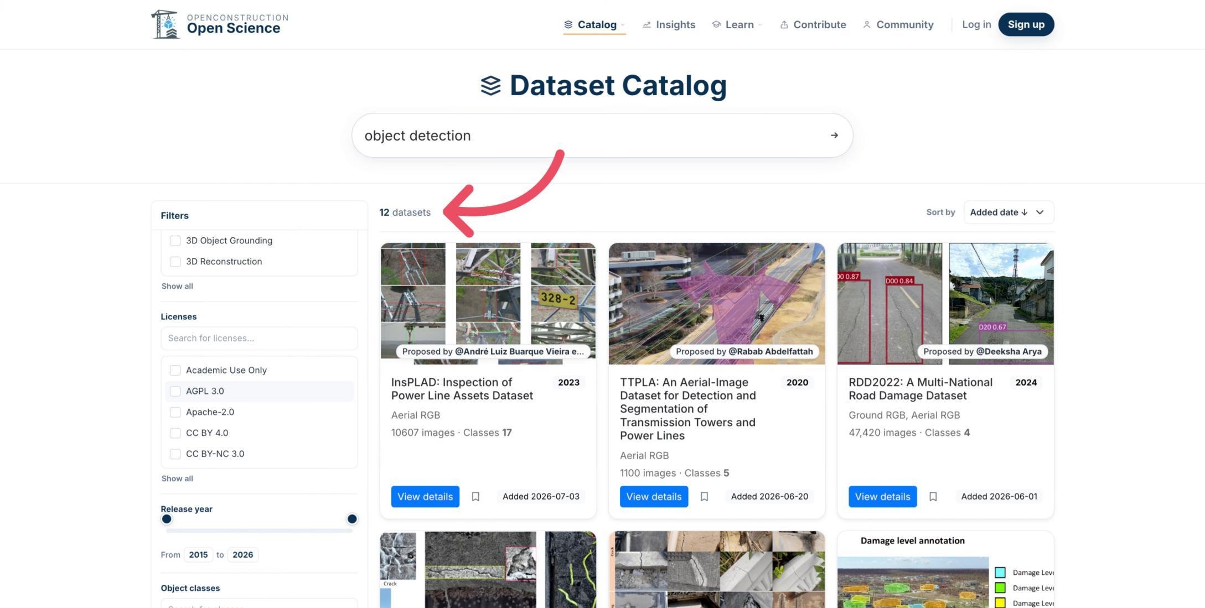Show all task filters above Licenses
Screen dimensions: 1205x608
177,286
